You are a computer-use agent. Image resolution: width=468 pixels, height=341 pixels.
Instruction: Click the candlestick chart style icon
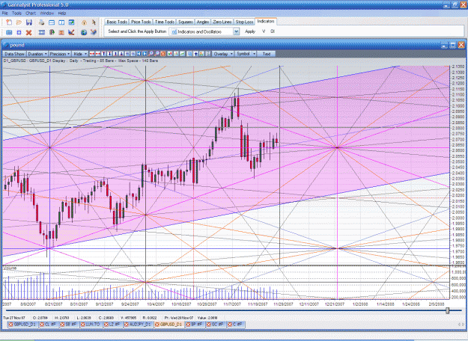click(169, 54)
